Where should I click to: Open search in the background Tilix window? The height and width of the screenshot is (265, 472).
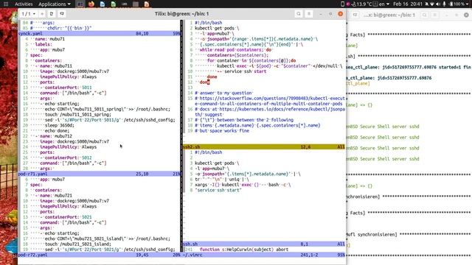tap(425, 15)
